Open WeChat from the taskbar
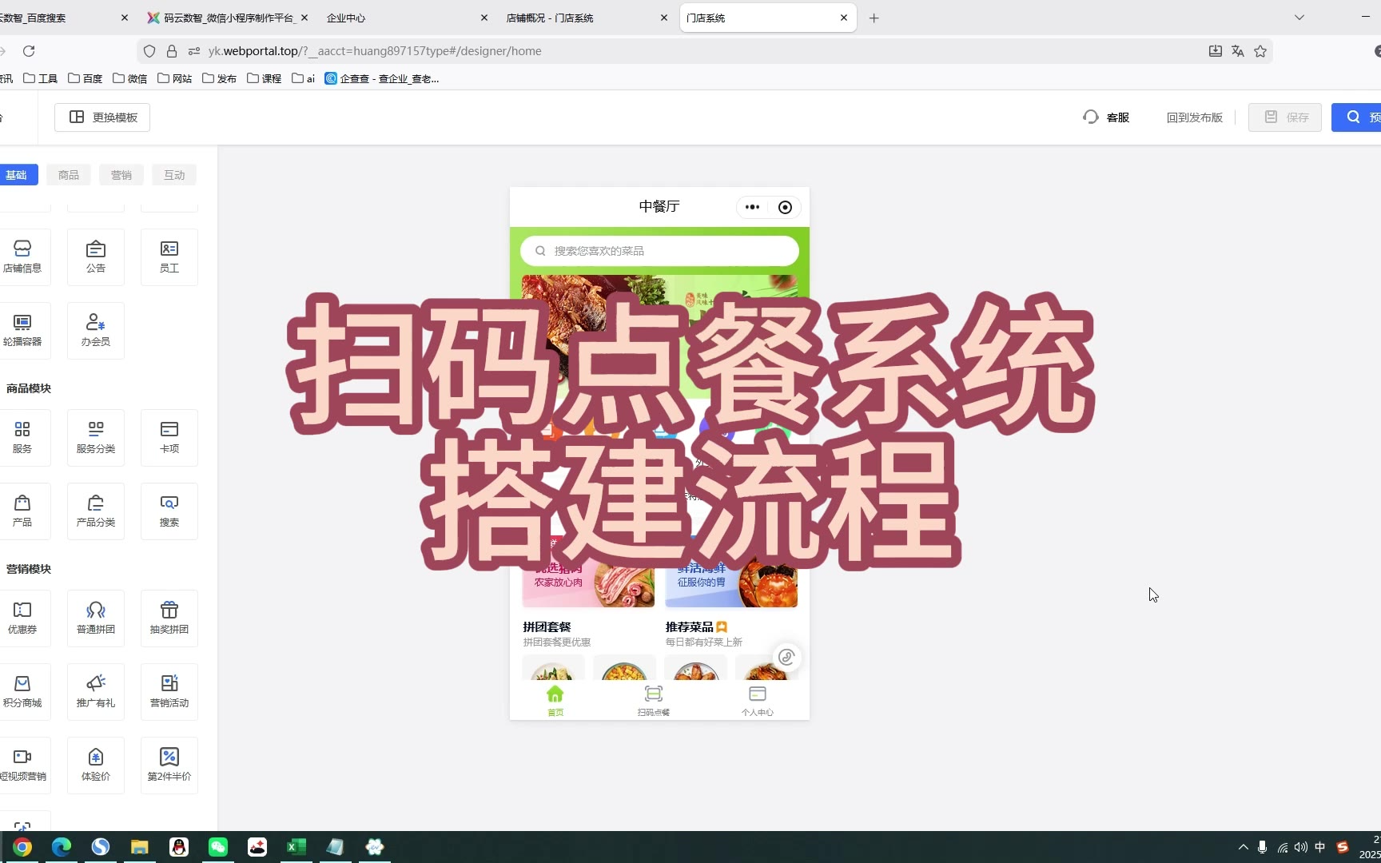 click(218, 847)
